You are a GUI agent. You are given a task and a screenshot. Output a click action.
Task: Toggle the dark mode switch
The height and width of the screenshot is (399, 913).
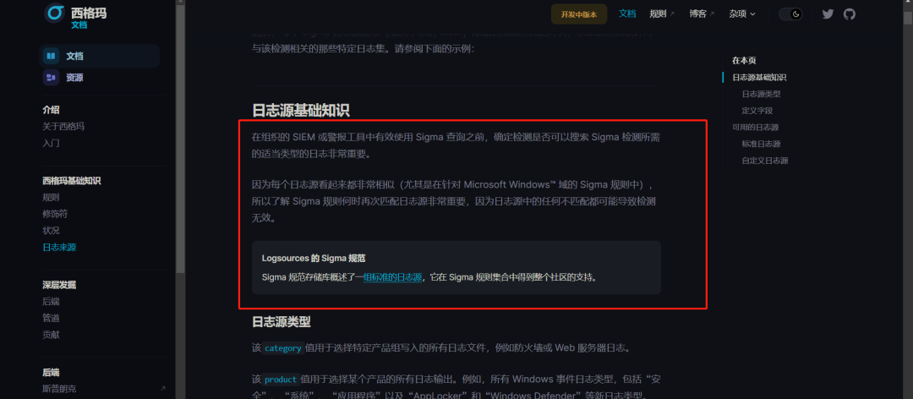[x=790, y=14]
